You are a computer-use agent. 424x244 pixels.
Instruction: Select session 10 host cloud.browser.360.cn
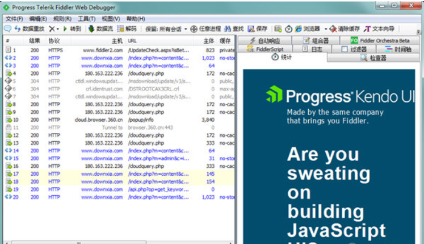99,119
